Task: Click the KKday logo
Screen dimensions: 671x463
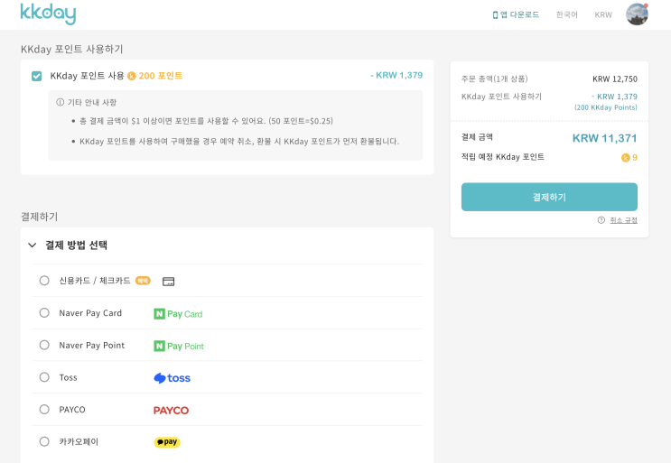Action: click(48, 14)
